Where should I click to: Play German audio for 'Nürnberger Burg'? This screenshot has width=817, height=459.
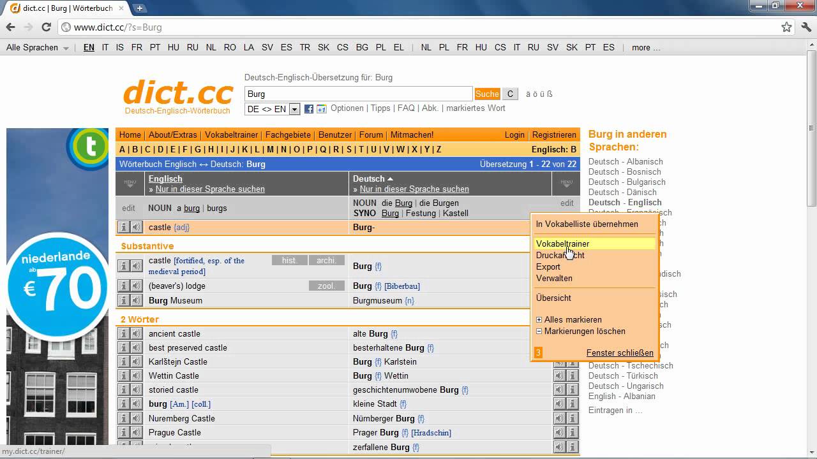(x=560, y=418)
